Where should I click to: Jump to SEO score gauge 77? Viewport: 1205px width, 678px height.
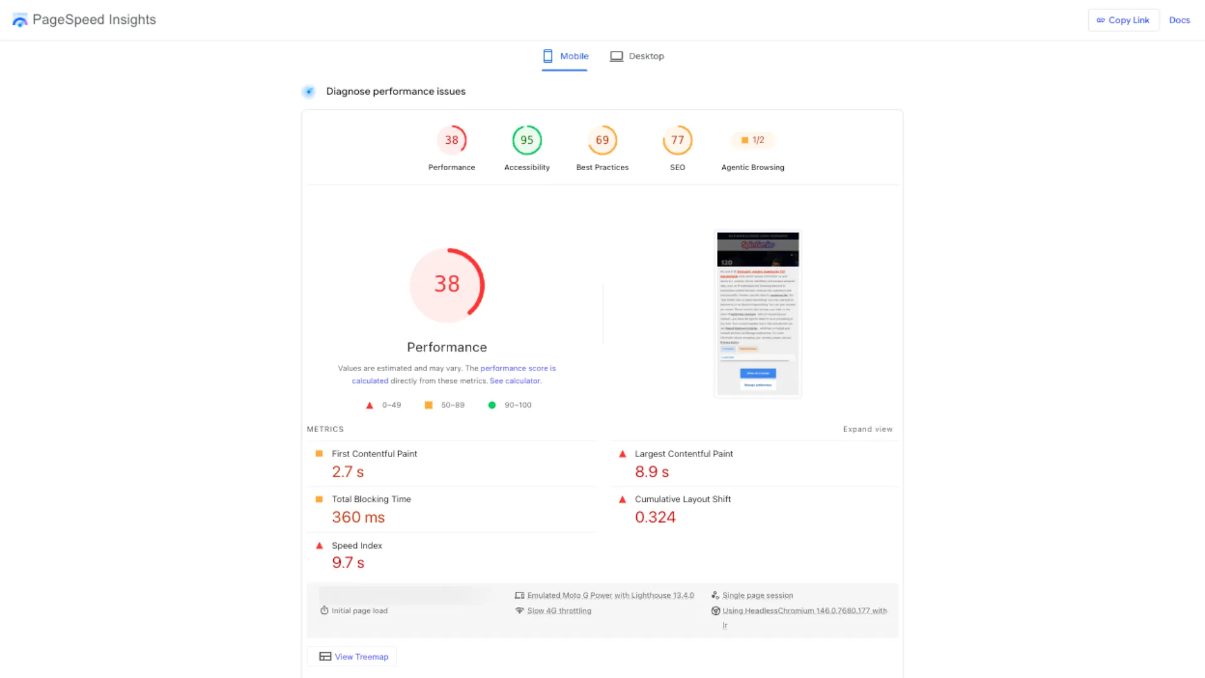pos(678,140)
